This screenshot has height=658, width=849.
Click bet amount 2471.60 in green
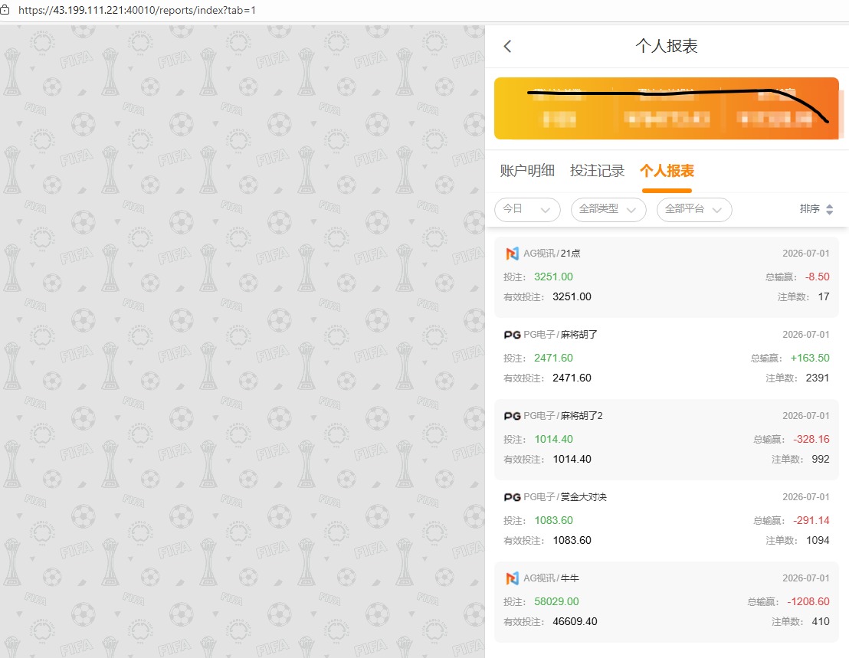pos(553,358)
